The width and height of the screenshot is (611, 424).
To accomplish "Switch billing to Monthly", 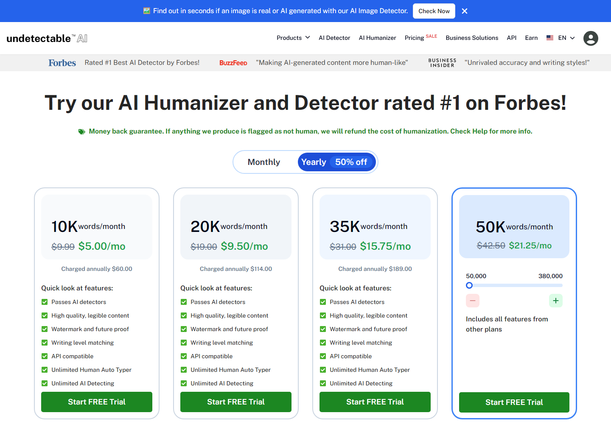I will (x=264, y=162).
